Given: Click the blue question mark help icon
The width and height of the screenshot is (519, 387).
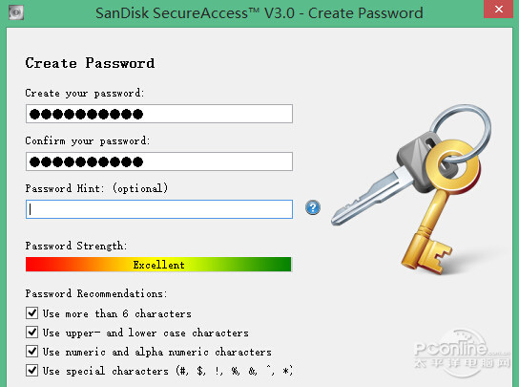Looking at the screenshot, I should click(313, 207).
